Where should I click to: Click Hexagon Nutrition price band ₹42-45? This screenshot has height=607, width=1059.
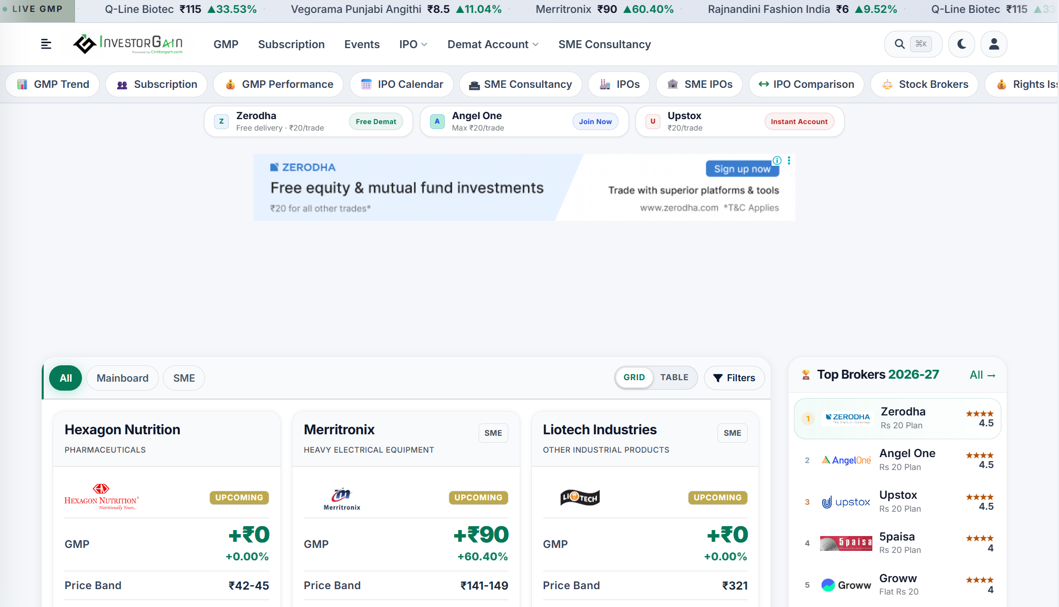249,586
